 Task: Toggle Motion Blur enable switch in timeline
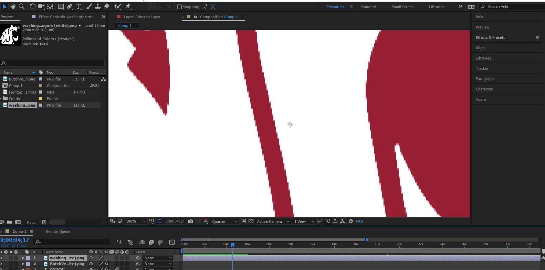160,242
